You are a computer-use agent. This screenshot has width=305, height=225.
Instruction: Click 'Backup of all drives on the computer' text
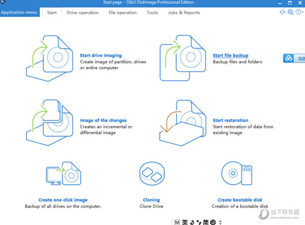click(63, 206)
